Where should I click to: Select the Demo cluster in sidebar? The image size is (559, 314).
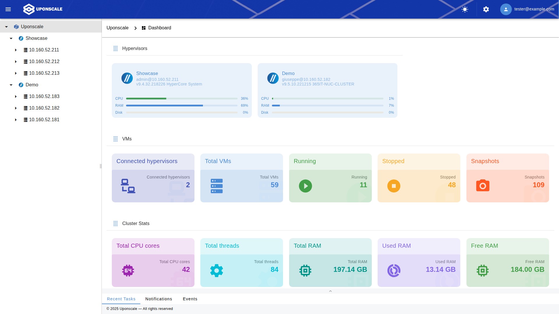[31, 85]
